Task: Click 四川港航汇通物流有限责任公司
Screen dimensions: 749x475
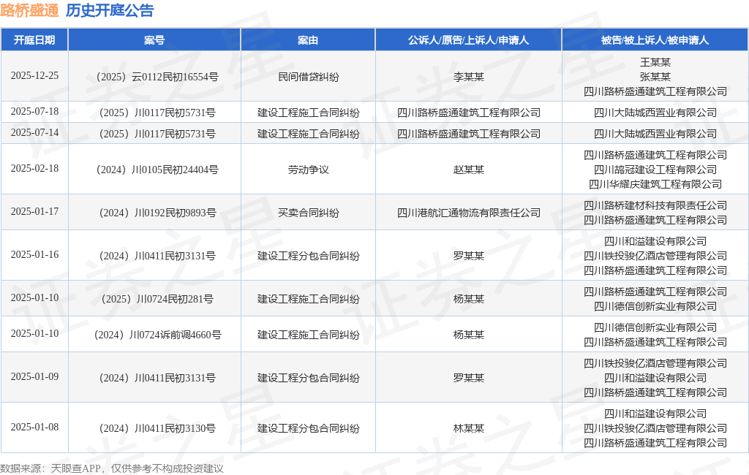Action: pyautogui.click(x=469, y=213)
